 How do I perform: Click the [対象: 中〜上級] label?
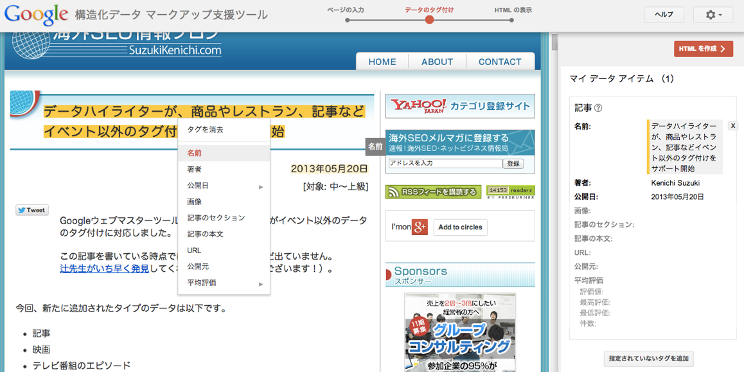tap(335, 186)
